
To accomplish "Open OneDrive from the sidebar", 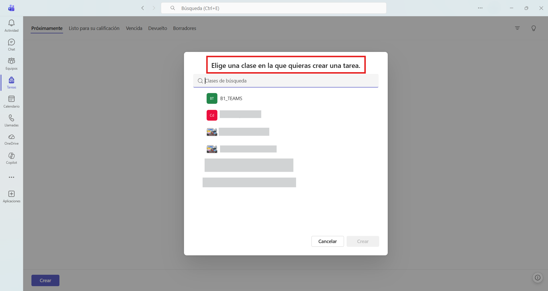I will [x=11, y=140].
